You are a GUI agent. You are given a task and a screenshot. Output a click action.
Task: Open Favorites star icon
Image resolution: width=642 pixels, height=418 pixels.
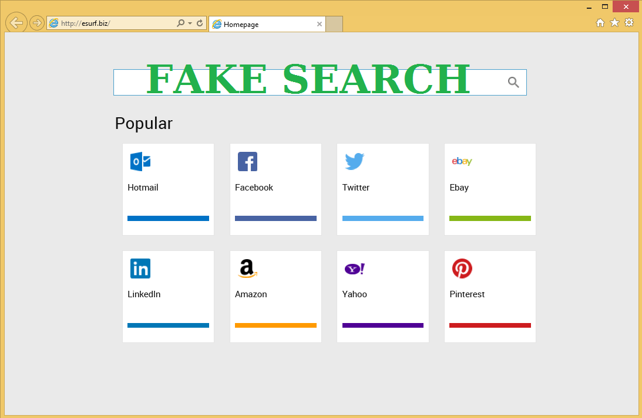tap(614, 22)
